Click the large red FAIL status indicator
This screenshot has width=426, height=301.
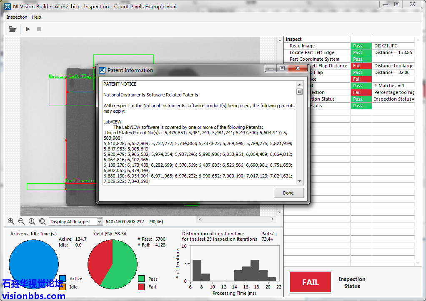(x=310, y=282)
